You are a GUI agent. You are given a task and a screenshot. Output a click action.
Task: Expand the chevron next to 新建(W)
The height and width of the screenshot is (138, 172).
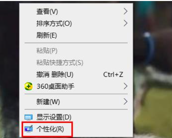[x=126, y=102]
